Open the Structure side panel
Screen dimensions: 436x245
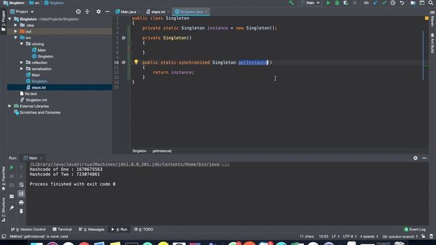pos(3,210)
